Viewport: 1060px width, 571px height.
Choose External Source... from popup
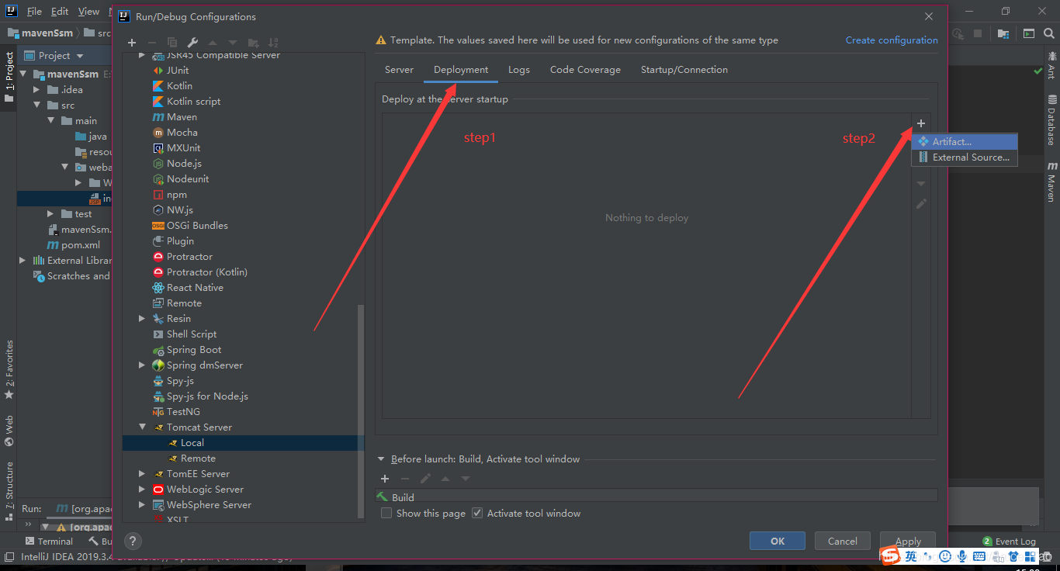click(965, 157)
